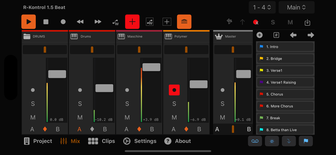Add a new cue marker with plus
336x155 pixels.
260,35
